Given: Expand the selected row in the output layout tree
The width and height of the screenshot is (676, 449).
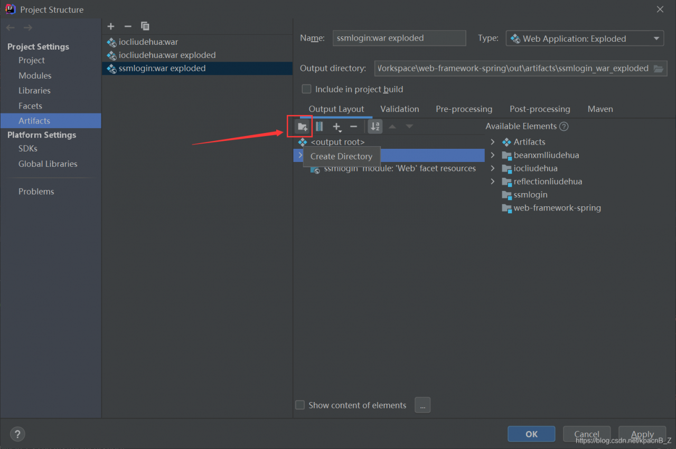Looking at the screenshot, I should (299, 155).
